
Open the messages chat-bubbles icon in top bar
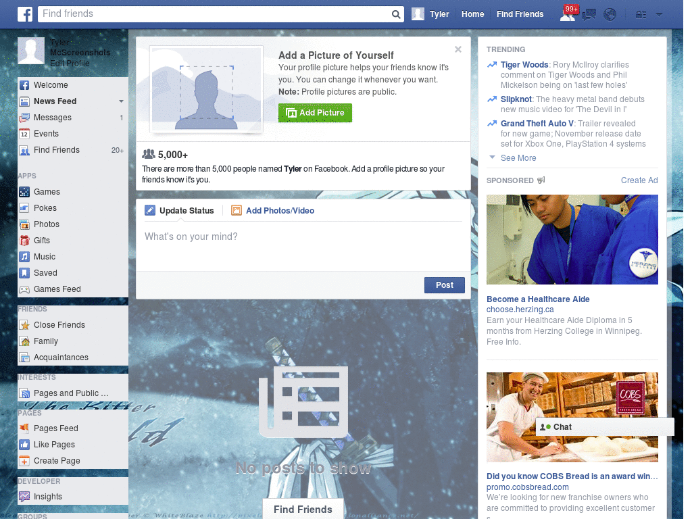coord(589,15)
